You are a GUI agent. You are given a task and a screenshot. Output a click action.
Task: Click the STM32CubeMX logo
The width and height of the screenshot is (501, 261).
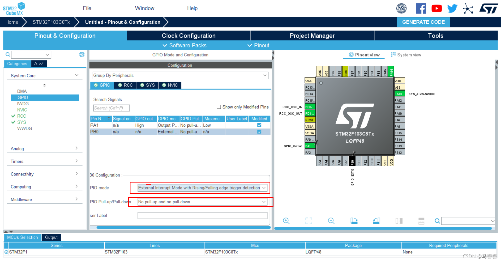click(x=14, y=9)
